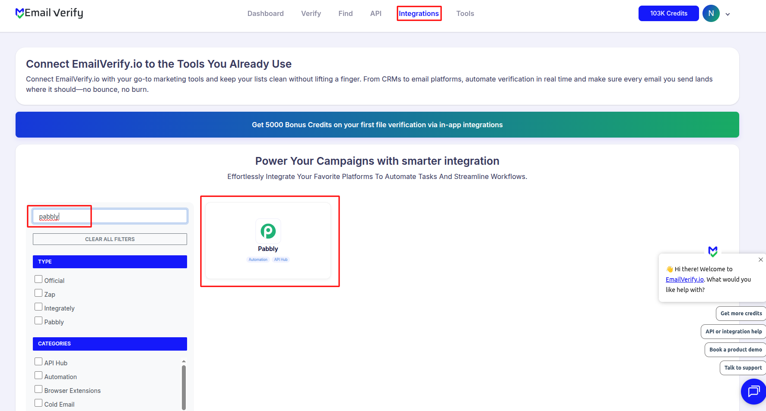Select API or integration help option
766x411 pixels.
[x=734, y=332]
